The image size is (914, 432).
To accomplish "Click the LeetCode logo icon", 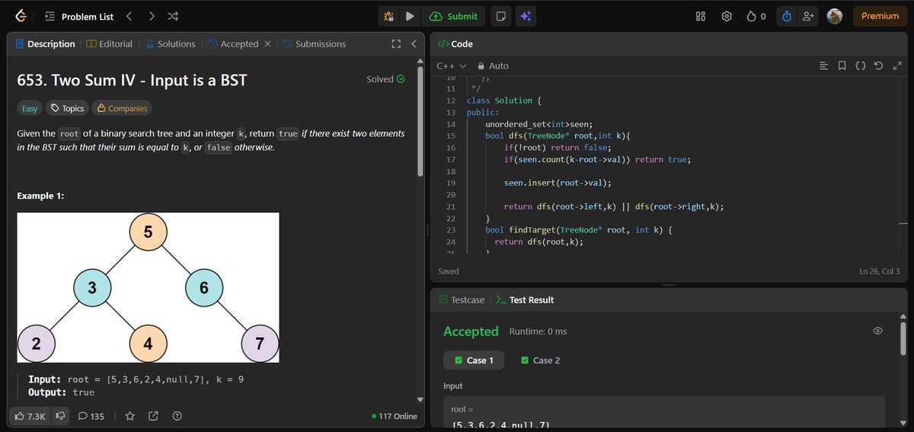I will pos(21,16).
